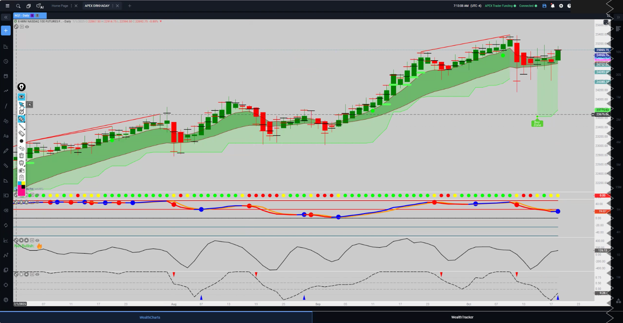Image resolution: width=623 pixels, height=323 pixels.
Task: Select the text annotation tool labeled Aa
Action: tap(6, 136)
